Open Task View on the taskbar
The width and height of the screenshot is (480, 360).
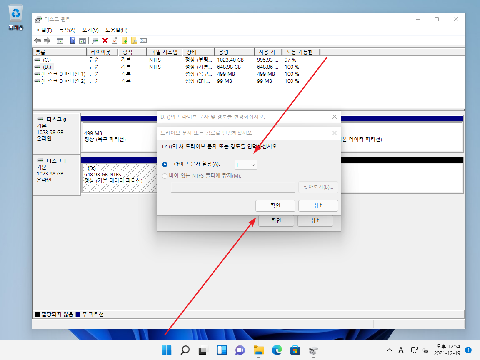point(203,350)
